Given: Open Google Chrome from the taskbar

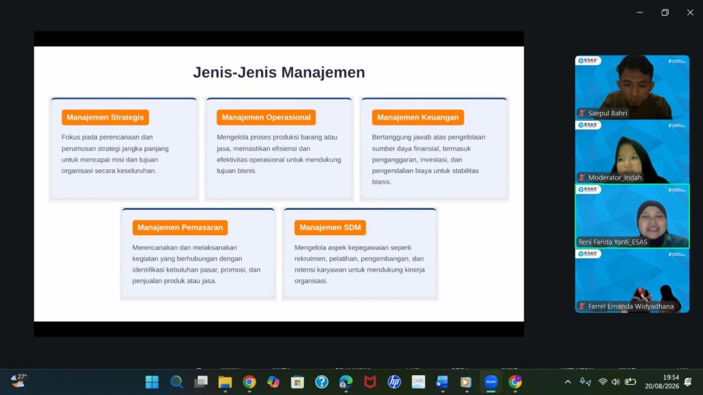Looking at the screenshot, I should pos(249,382).
